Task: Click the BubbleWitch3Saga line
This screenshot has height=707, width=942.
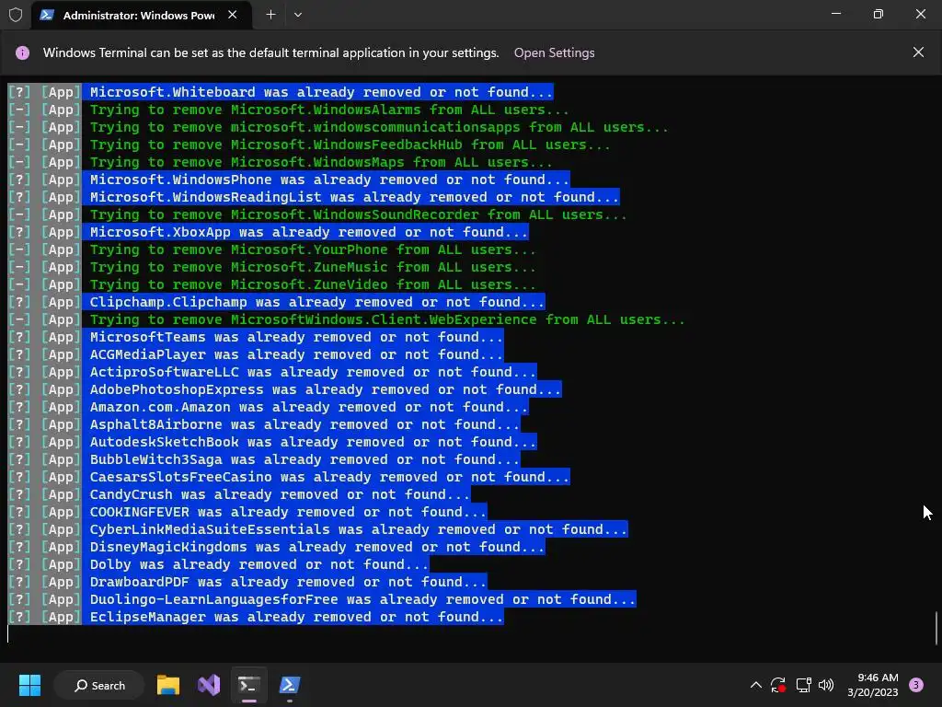Action: click(264, 459)
